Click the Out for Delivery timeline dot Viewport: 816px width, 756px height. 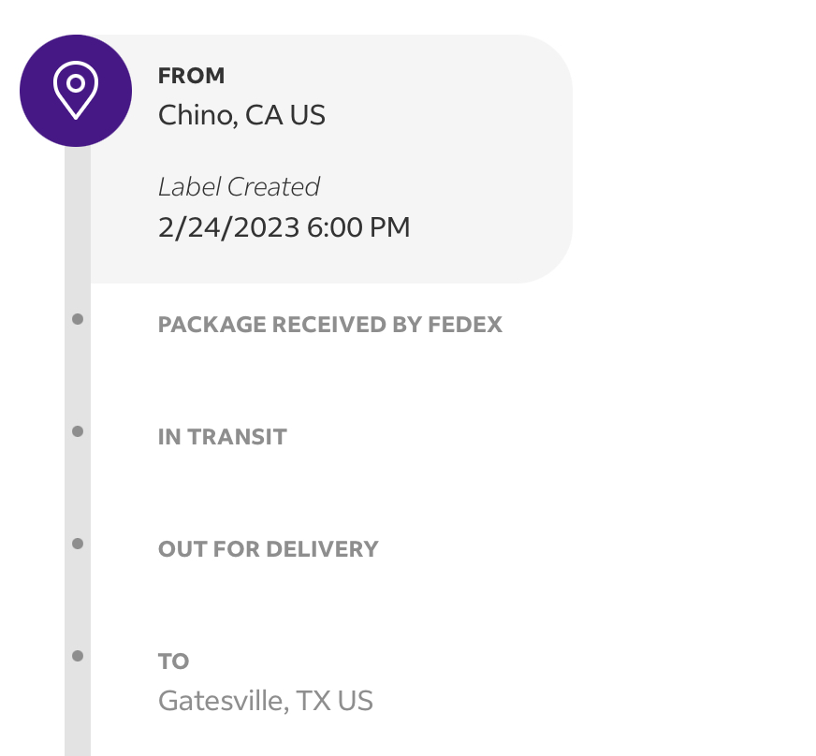click(x=78, y=543)
